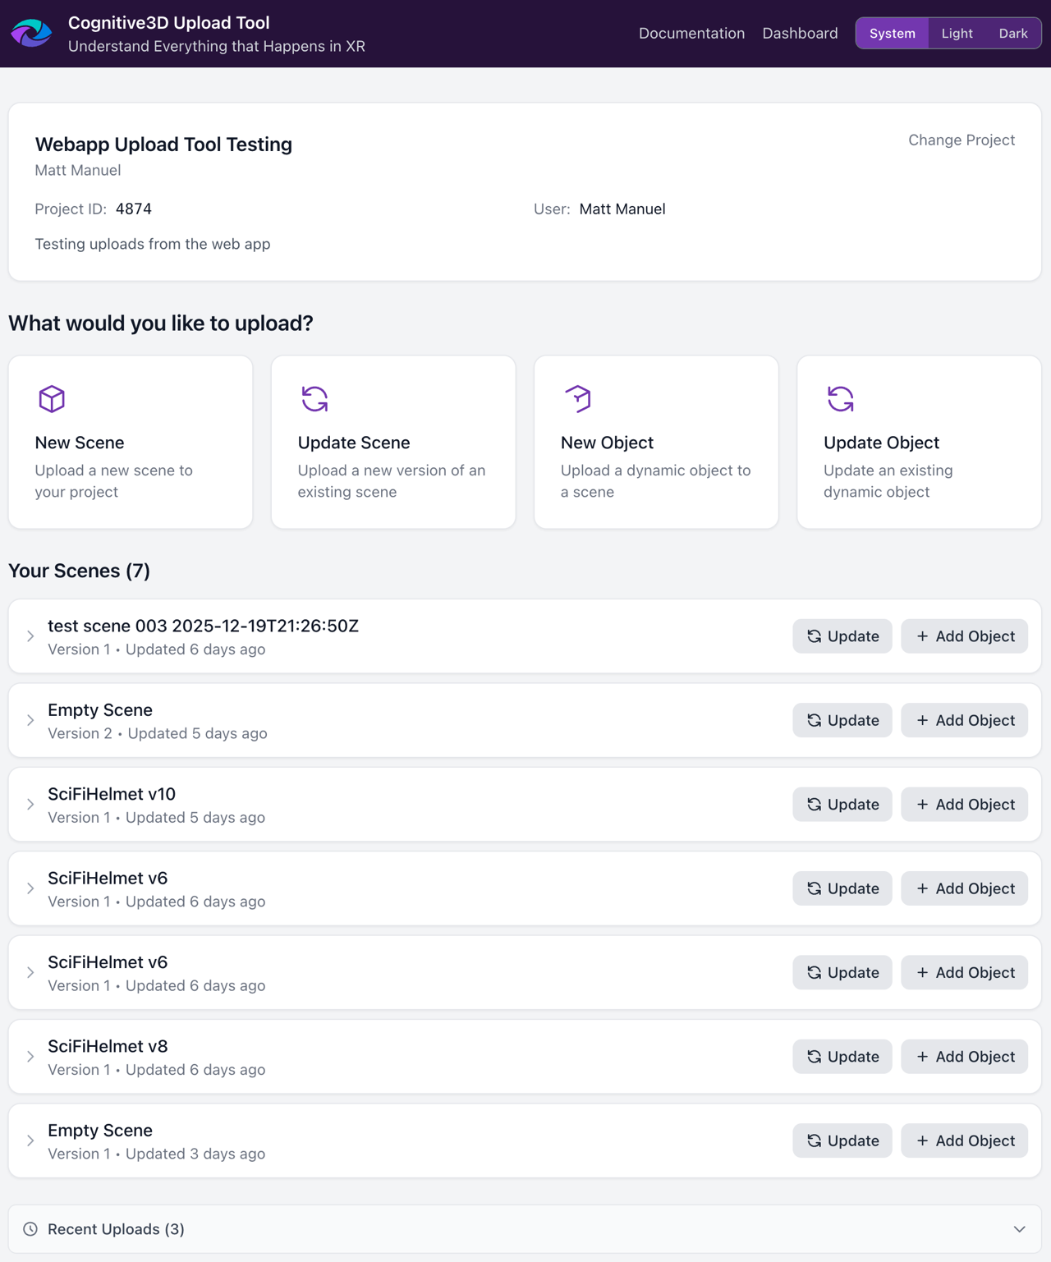Go to the Dashboard
This screenshot has width=1051, height=1262.
(800, 34)
